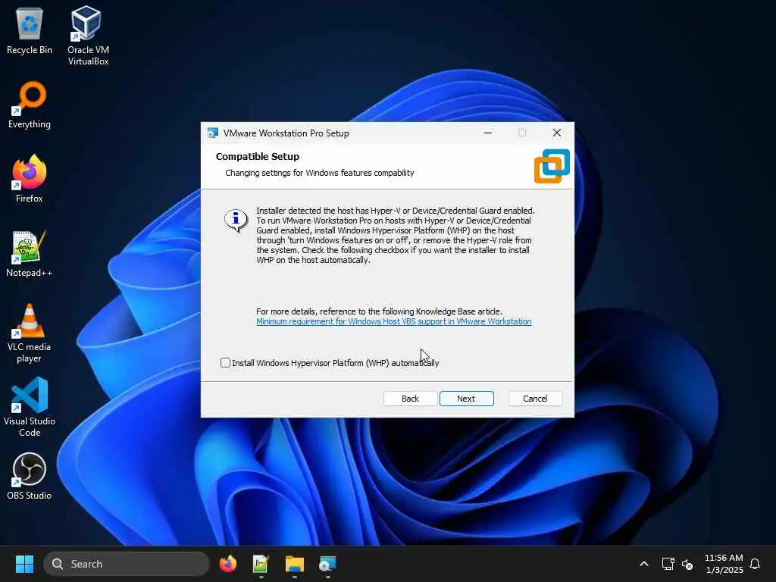
Task: Show hidden icons tray chevron
Action: (x=644, y=564)
